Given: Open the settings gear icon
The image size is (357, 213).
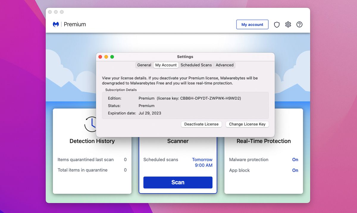Looking at the screenshot, I should coord(288,24).
